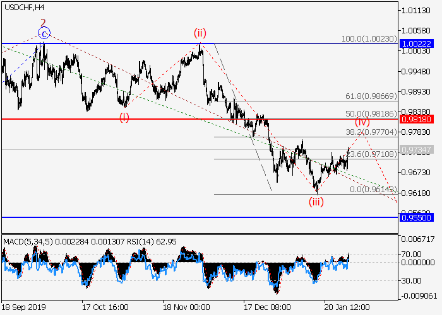442x315 pixels.
Task: Click the 20 Jan 12:00 date label
Action: tap(348, 307)
